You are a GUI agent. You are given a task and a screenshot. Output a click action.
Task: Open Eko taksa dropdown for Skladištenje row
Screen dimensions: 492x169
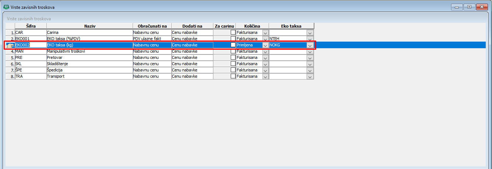[x=310, y=64]
